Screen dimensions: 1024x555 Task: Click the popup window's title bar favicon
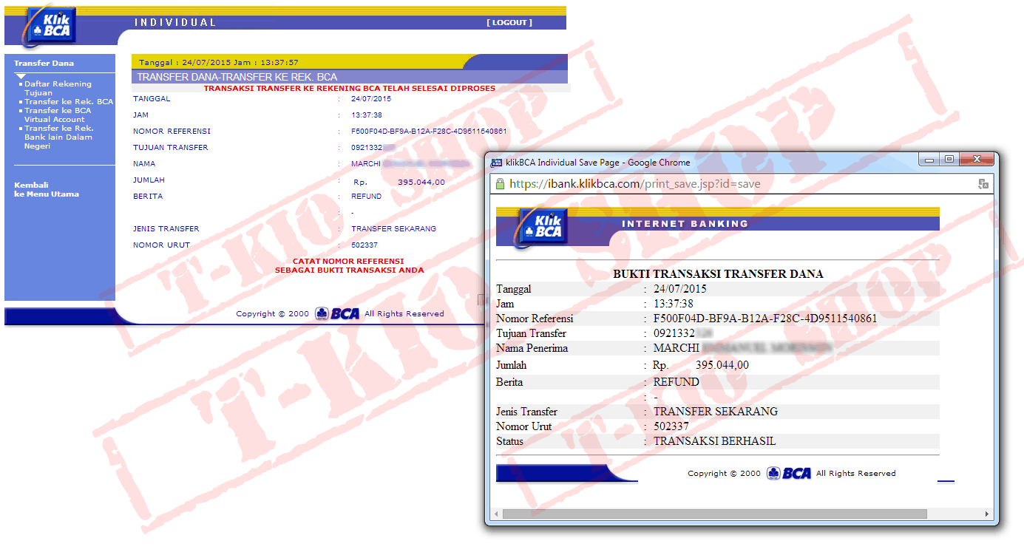pos(496,163)
